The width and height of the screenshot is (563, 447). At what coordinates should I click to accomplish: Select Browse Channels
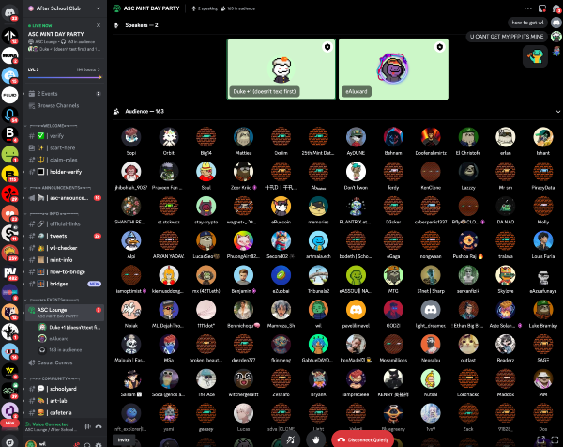pos(56,105)
